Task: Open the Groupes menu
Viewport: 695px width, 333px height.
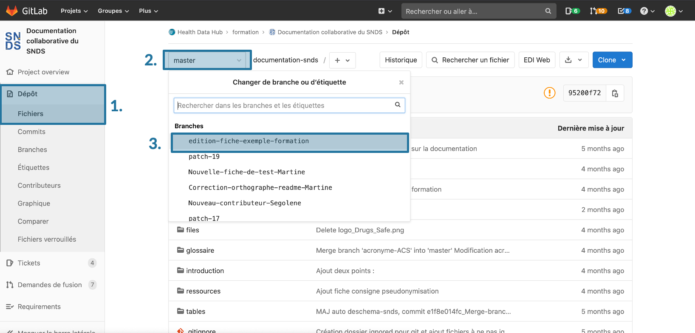Action: click(113, 11)
